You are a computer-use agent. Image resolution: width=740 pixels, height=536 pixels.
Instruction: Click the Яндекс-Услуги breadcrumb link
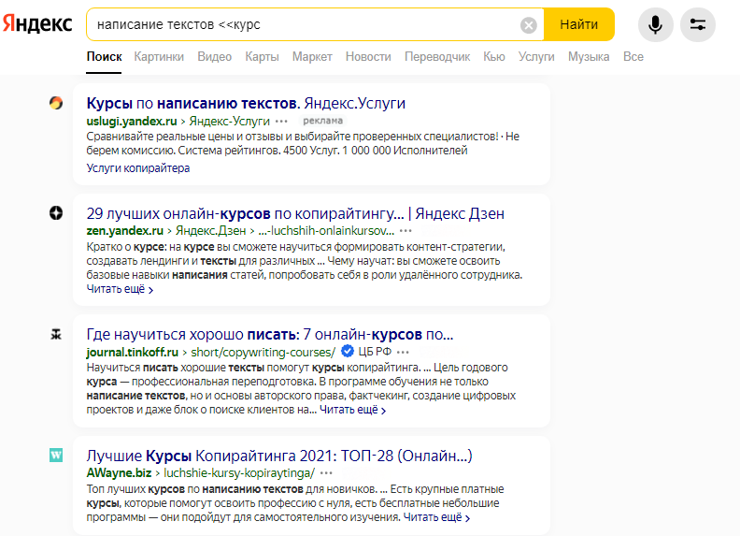(x=229, y=121)
